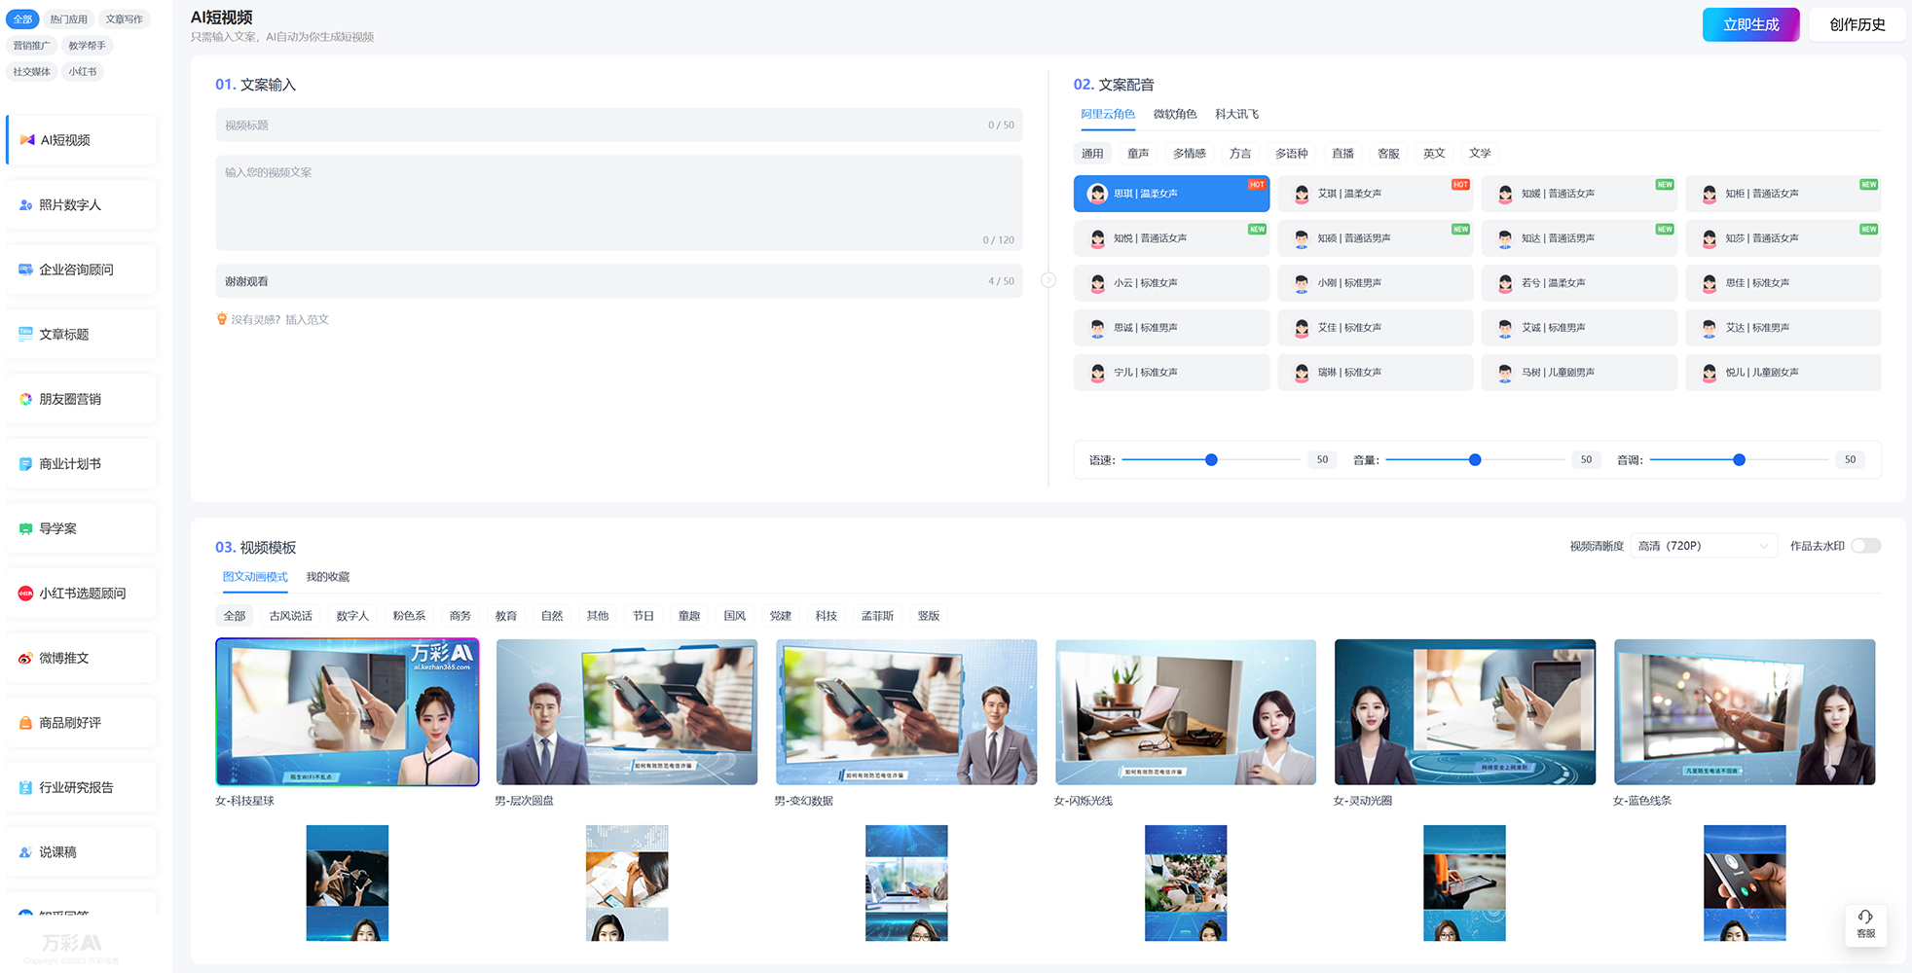This screenshot has height=973, width=1912.
Task: Select the 我的收藏 tab
Action: (327, 577)
